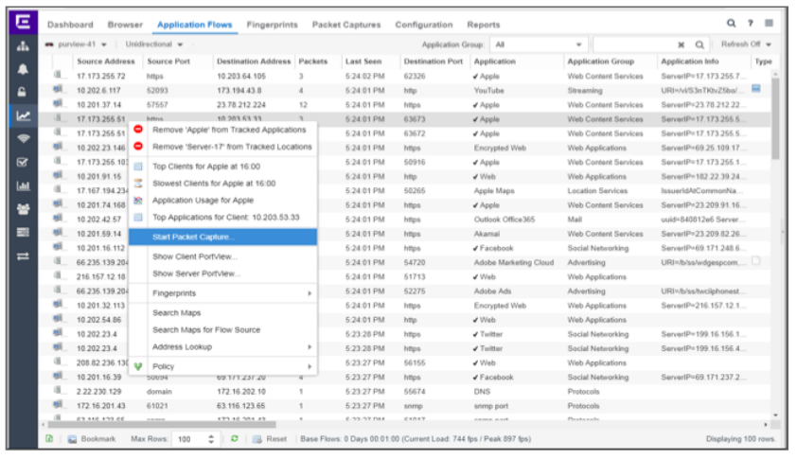Click the vertical scrollbar thumb
797x459 pixels.
coord(775,118)
